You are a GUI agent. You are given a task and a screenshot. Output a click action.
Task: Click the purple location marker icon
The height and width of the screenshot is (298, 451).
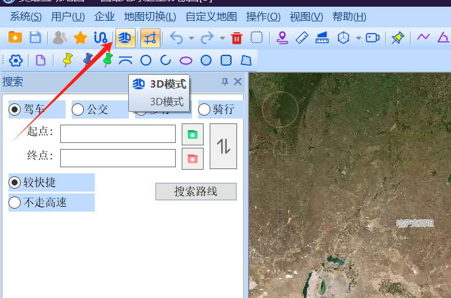tap(282, 38)
